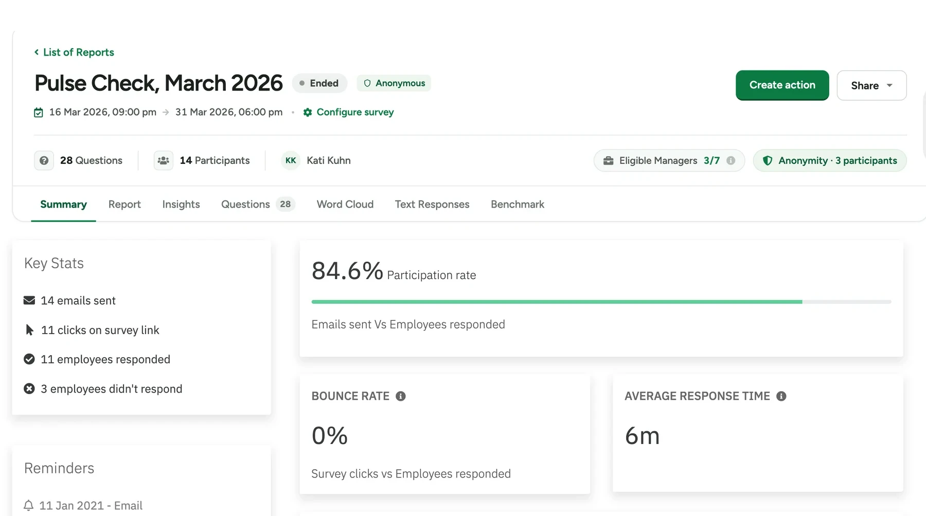The height and width of the screenshot is (516, 926).
Task: Open the Report tab
Action: pyautogui.click(x=124, y=205)
